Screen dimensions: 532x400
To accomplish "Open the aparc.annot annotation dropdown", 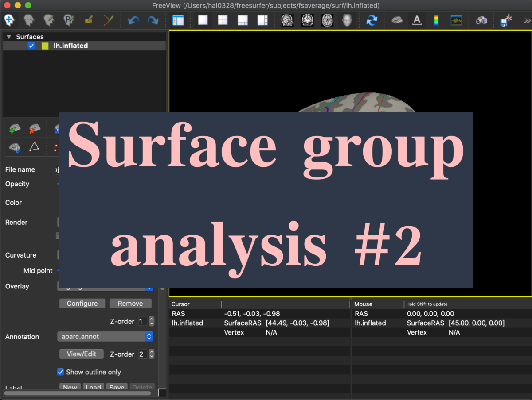I will click(x=106, y=337).
